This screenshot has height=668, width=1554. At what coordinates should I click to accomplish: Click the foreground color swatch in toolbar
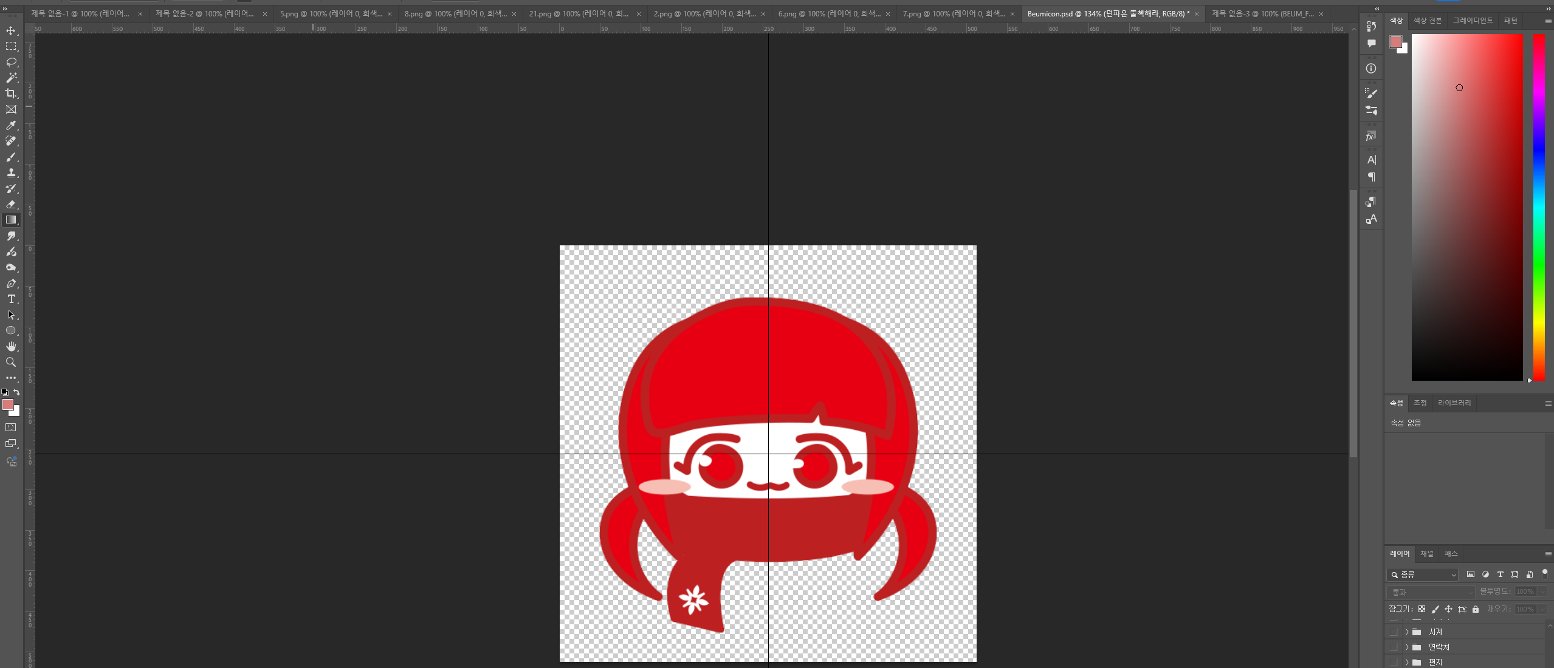[8, 404]
